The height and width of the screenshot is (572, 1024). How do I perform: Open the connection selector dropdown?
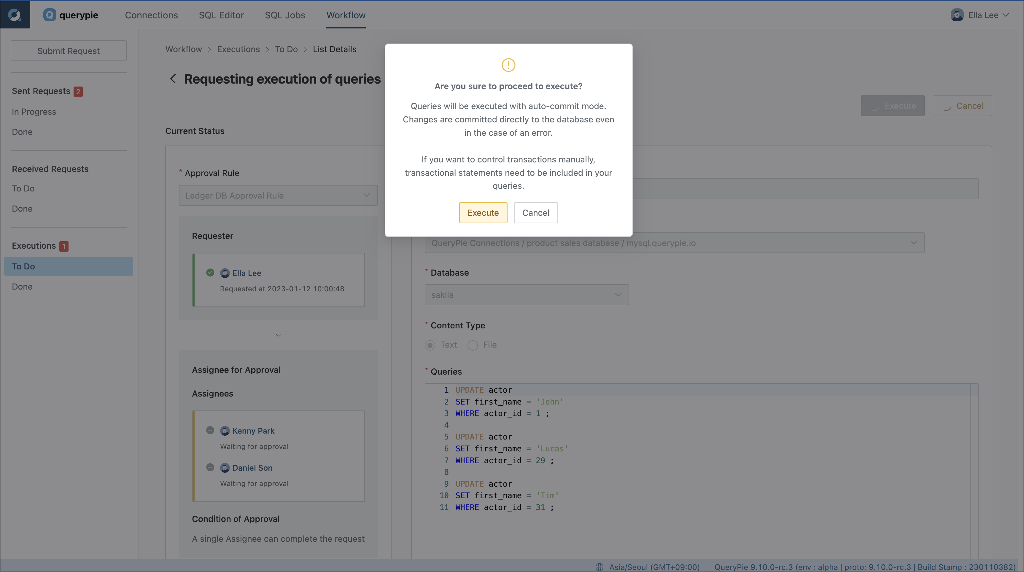(x=674, y=243)
